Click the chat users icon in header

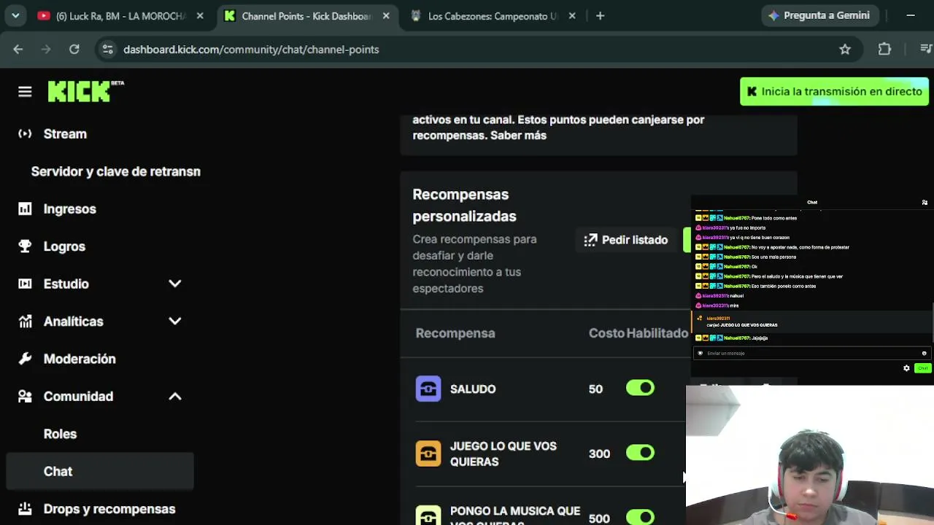pos(925,203)
